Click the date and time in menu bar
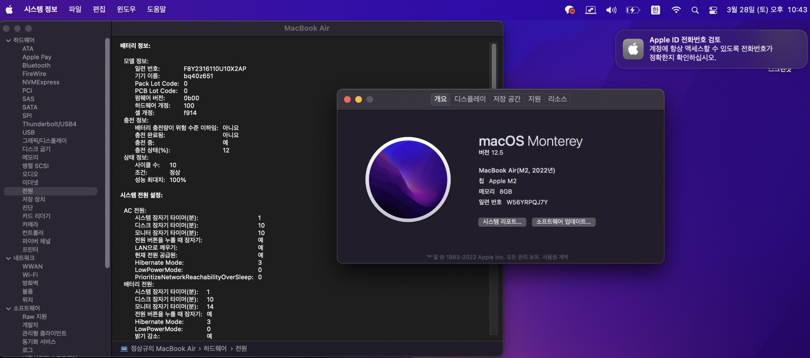 (x=766, y=10)
